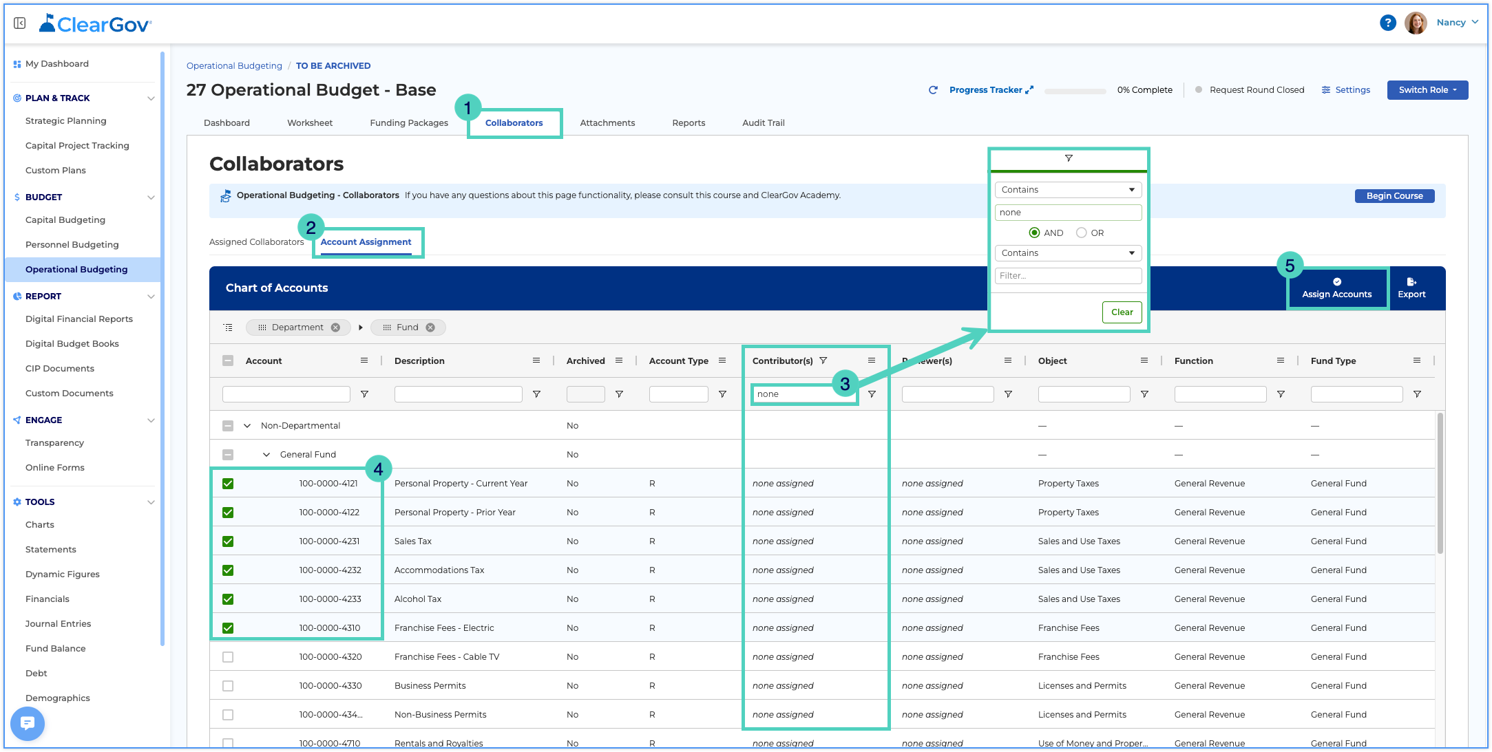Click the 0% Complete progress bar

click(1075, 91)
